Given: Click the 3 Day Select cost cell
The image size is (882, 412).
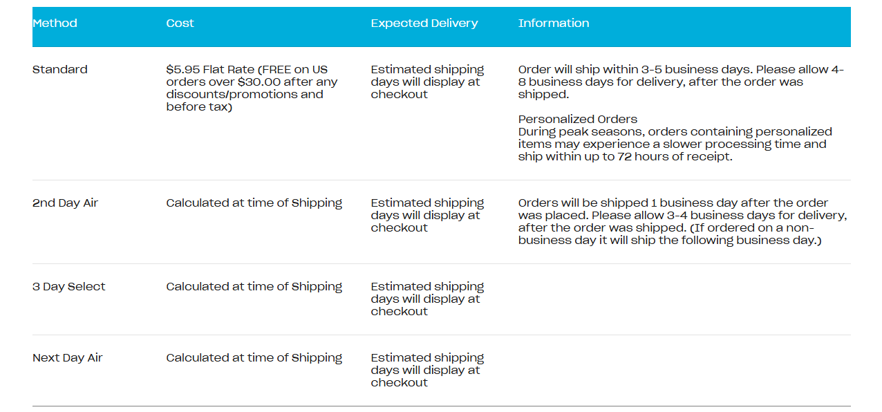Looking at the screenshot, I should (254, 287).
